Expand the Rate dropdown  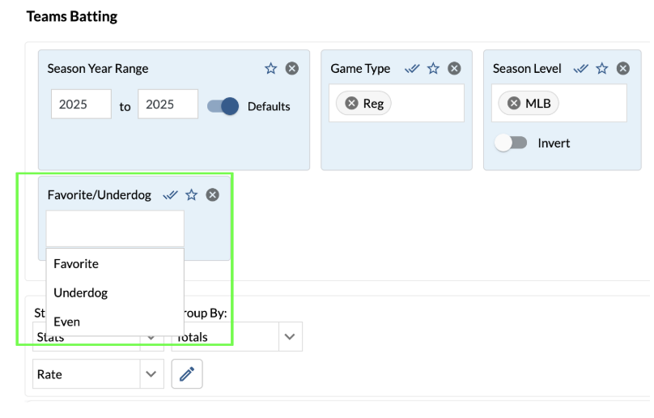click(151, 374)
